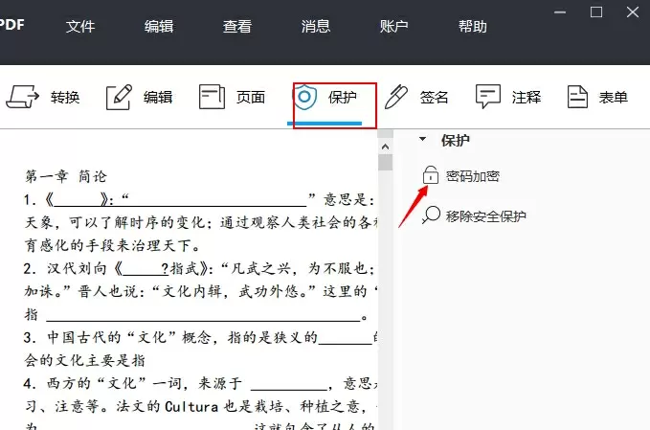The height and width of the screenshot is (430, 650).
Task: Click the document vertical scrollbar thumb
Action: pyautogui.click(x=385, y=163)
